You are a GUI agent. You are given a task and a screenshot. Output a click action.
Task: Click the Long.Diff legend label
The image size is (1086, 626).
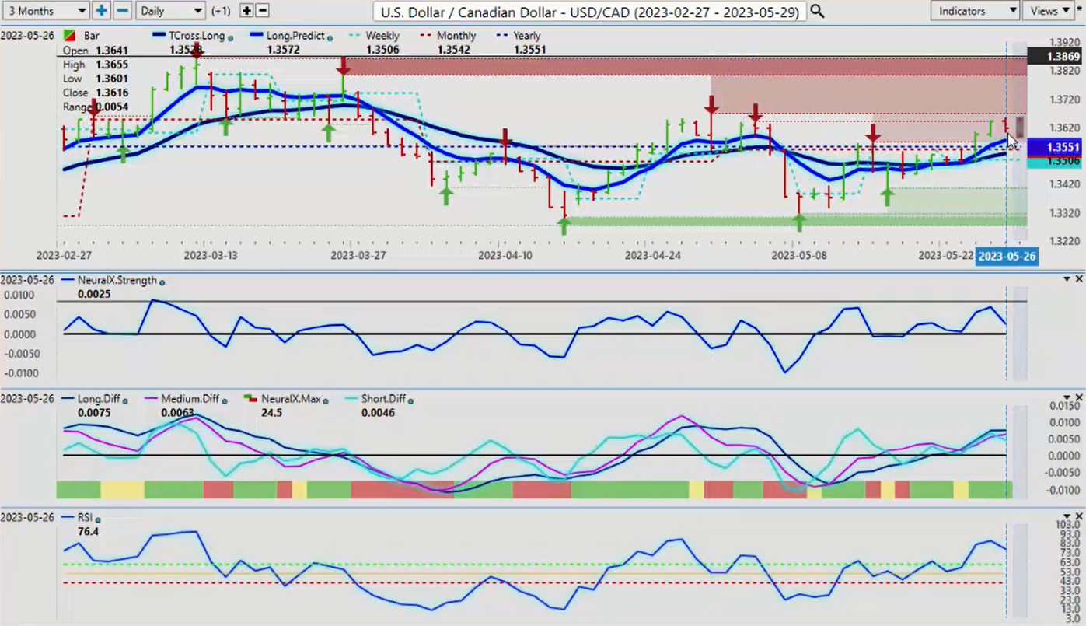click(98, 399)
